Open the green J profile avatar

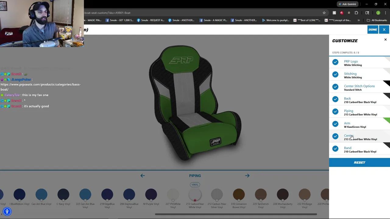pos(378,13)
